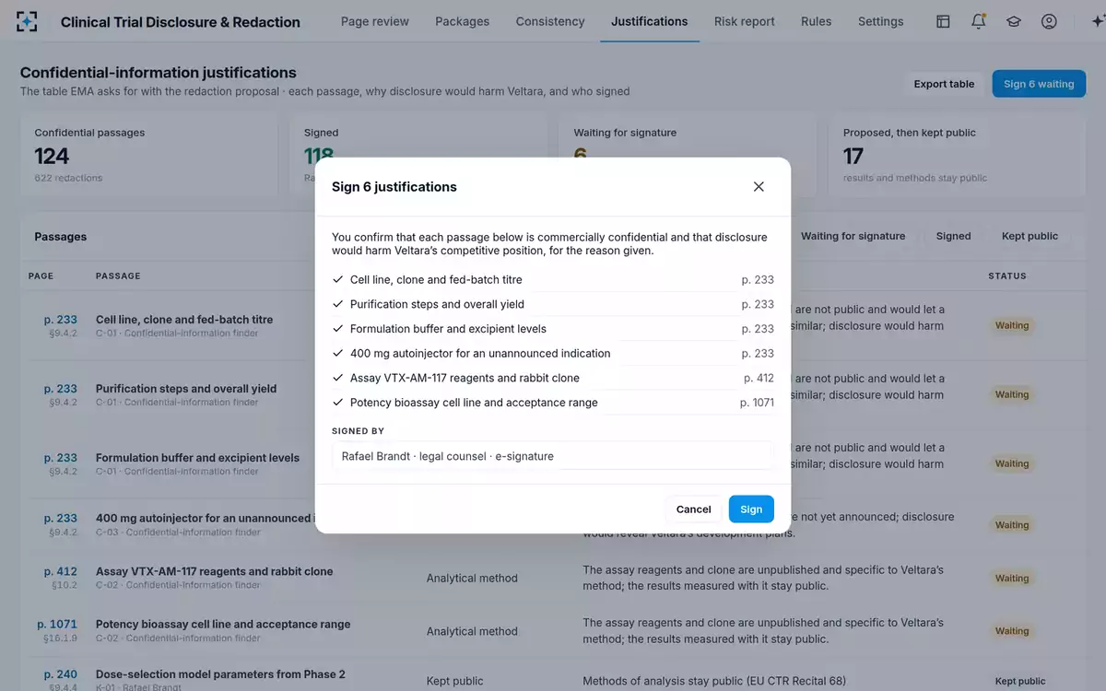Viewport: 1106px width, 691px height.
Task: Click the Confidential passages 124 card
Action: point(148,156)
